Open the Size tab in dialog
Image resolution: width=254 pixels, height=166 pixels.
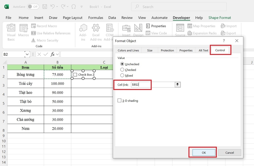150,50
